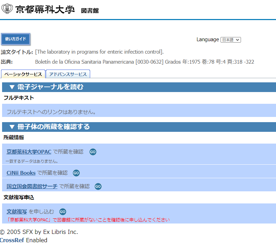Click the CrossRef link in footer
This screenshot has height=246, width=276.
pyautogui.click(x=12, y=240)
